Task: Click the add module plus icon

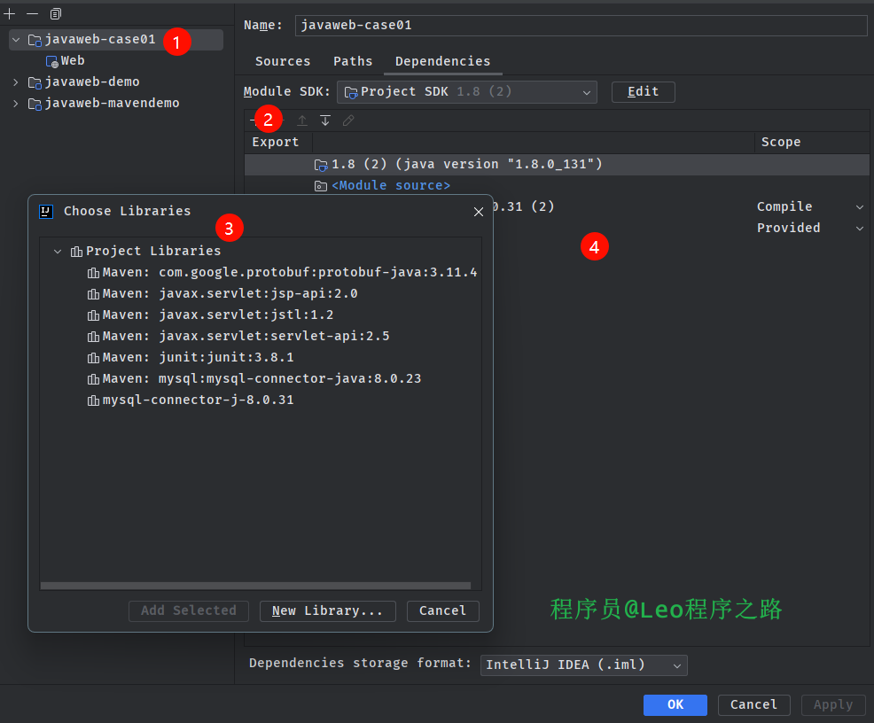Action: [x=10, y=14]
